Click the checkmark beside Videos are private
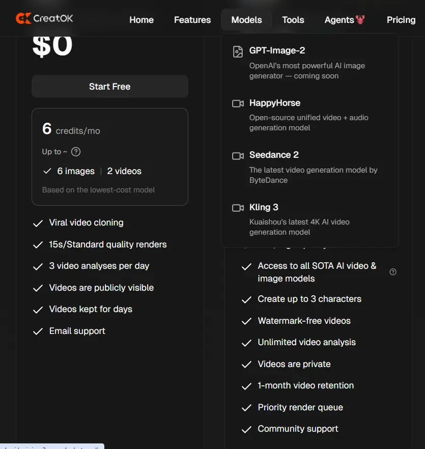 point(246,364)
